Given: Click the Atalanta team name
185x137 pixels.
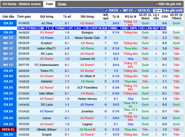Looking at the screenshot, I should [47, 81].
